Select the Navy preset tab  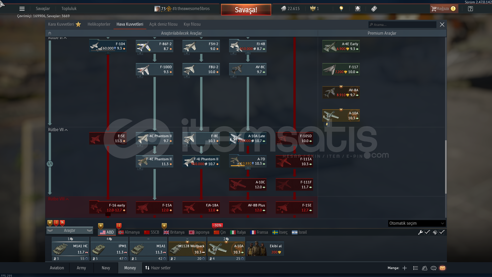pyautogui.click(x=106, y=268)
